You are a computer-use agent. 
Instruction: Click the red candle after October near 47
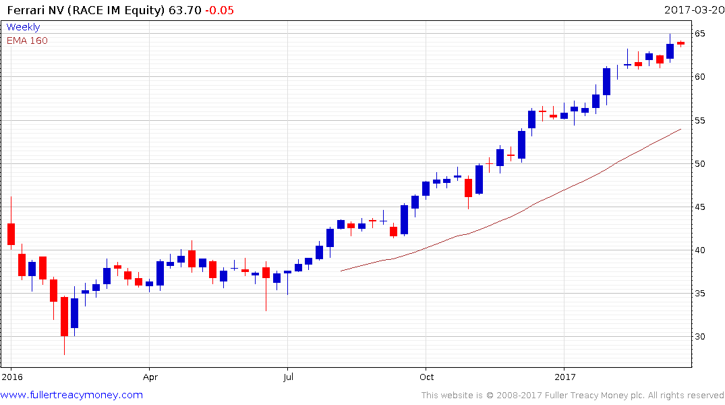click(468, 188)
